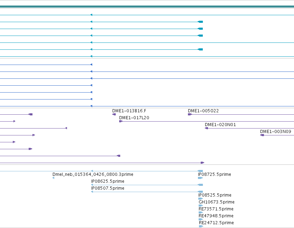This screenshot has width=294, height=228.
Task: Select the RE47948.5prime label
Action: [216, 216]
